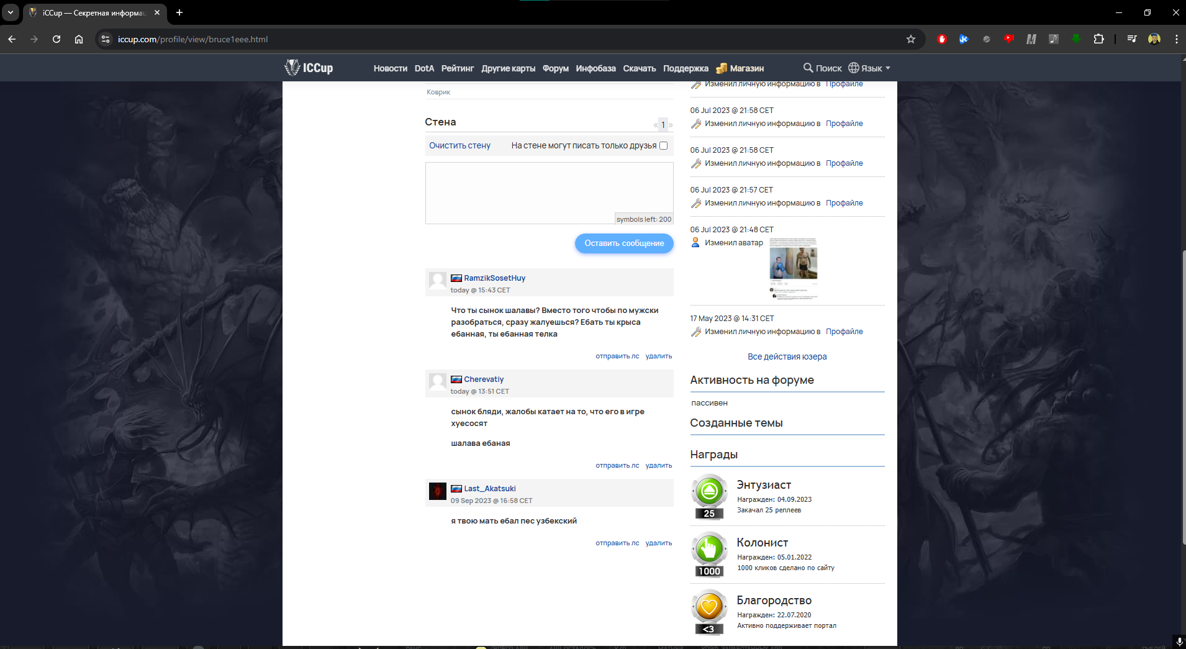Click the Коврик label text

(438, 92)
